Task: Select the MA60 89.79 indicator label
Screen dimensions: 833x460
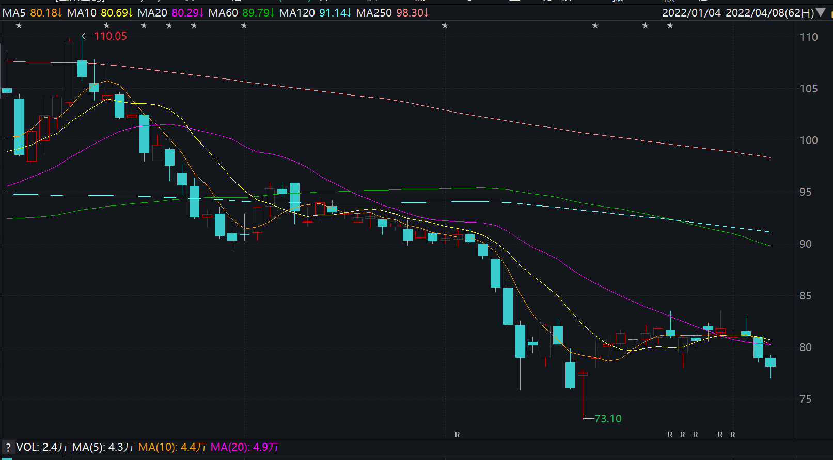Action: 241,12
